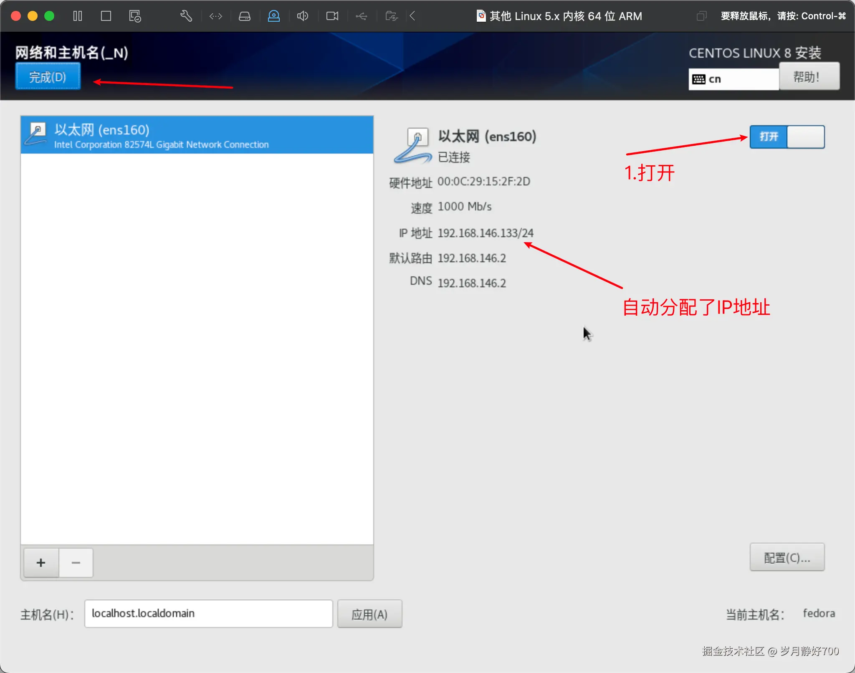Open virtual machine settings wrench
Viewport: 855px width, 673px height.
[186, 16]
